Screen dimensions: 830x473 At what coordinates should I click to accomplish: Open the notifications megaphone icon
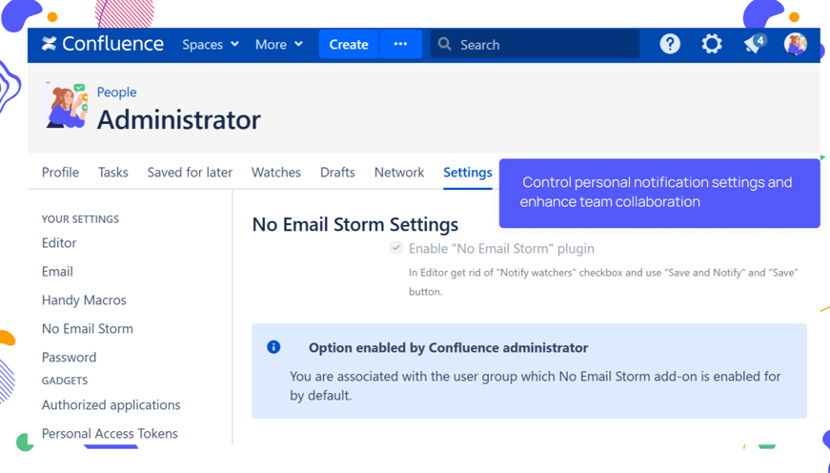pyautogui.click(x=754, y=44)
